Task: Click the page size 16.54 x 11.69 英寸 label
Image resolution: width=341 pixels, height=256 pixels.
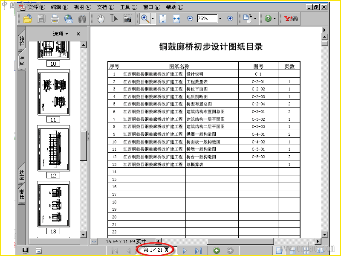Action: pos(126,241)
